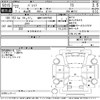Click the grade TS
Viewport: 100px width, 100px height.
tap(72, 5)
